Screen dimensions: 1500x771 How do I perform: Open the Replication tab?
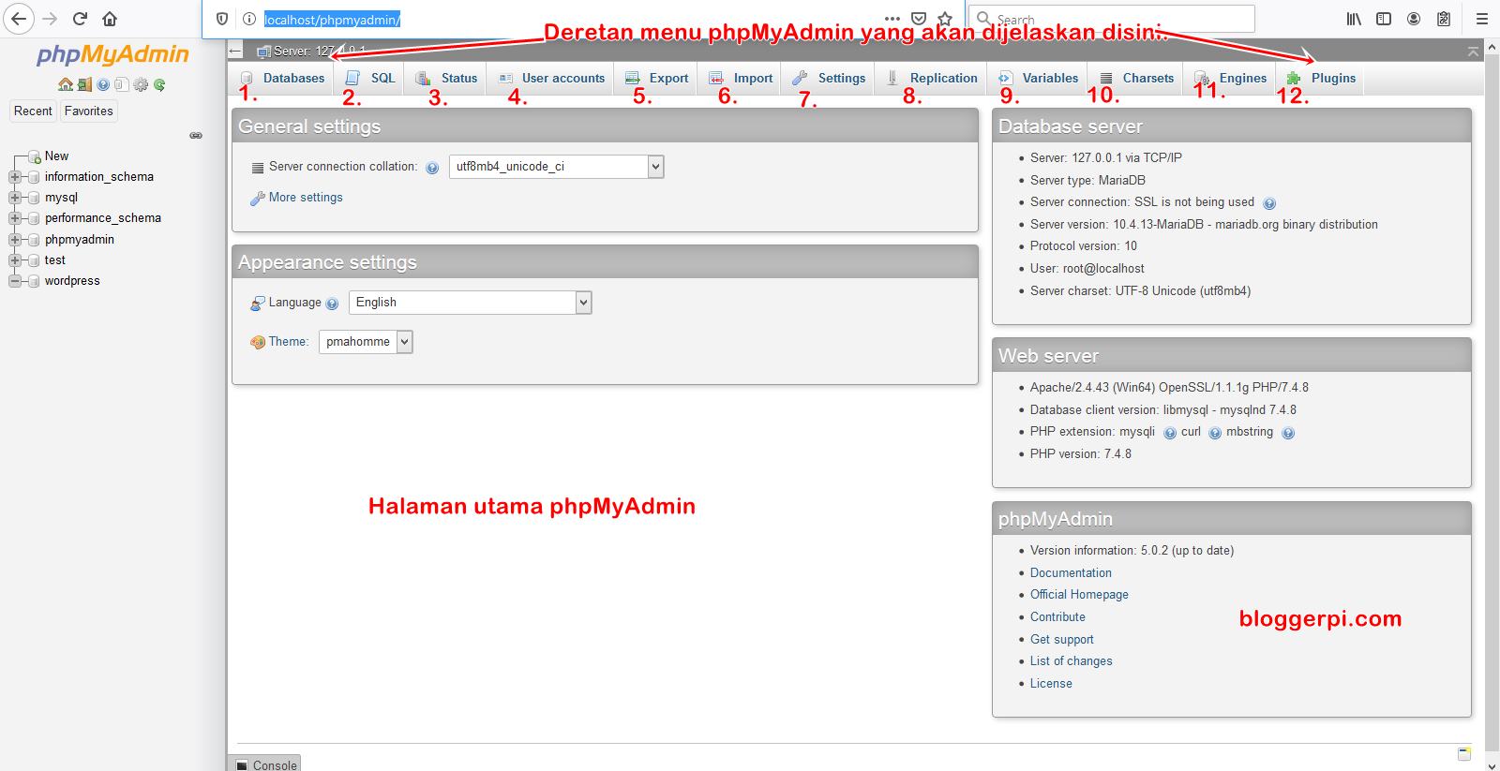[932, 79]
